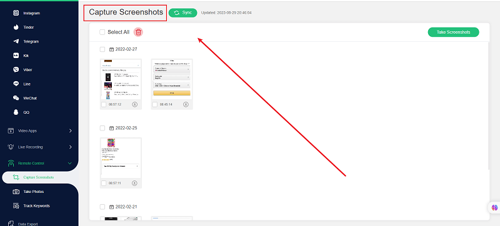Click the red trash delete icon
Screen dimensions: 500x226
tap(138, 32)
